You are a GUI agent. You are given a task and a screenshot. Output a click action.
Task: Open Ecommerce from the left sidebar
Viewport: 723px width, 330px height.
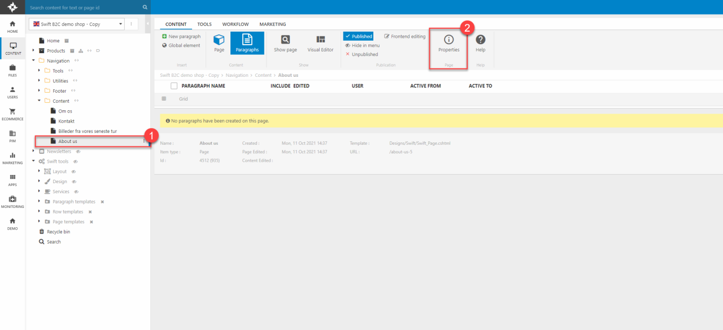tap(12, 114)
